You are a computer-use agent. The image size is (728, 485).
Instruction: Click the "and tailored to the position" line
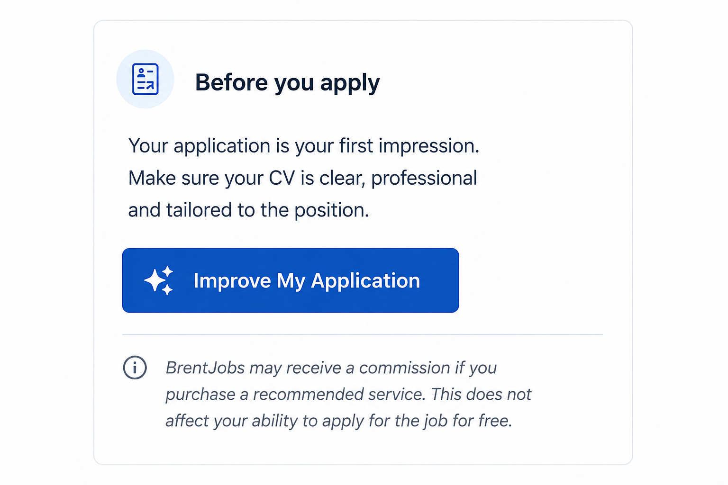[248, 210]
